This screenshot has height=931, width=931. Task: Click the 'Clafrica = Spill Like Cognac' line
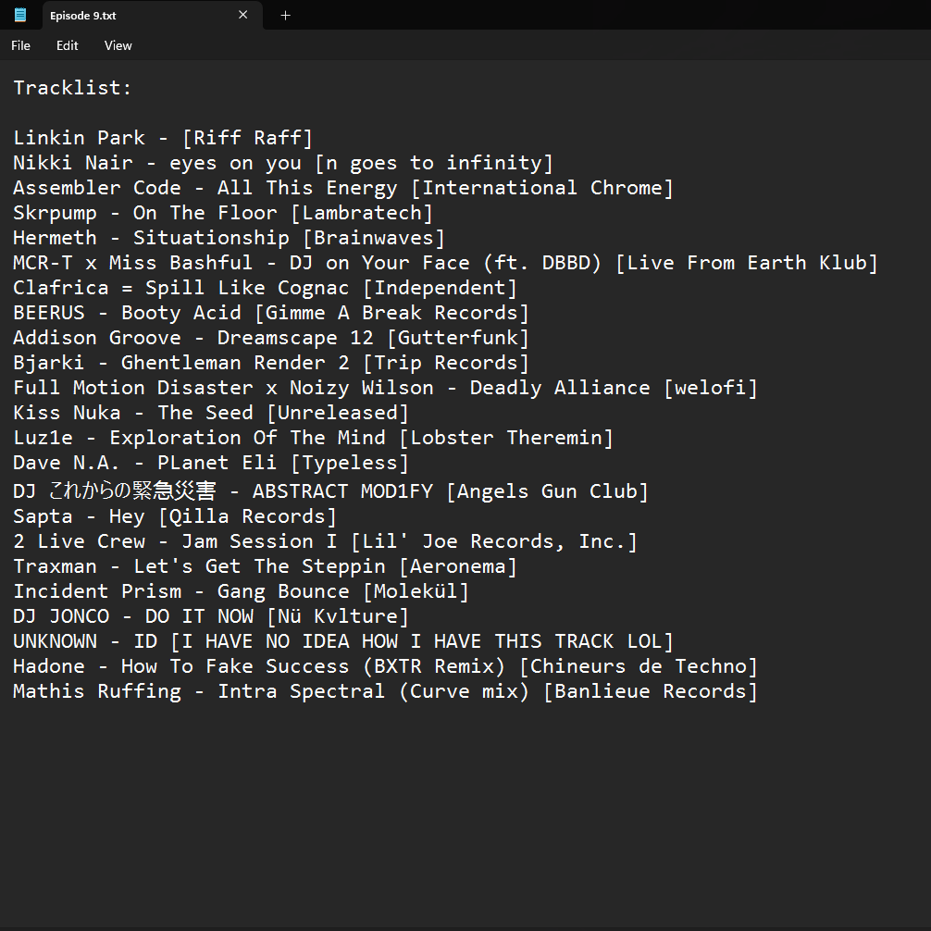[265, 288]
